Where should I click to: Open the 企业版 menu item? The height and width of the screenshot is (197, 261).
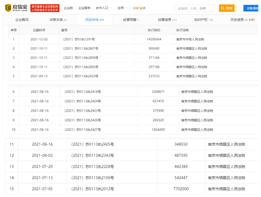pos(68,8)
